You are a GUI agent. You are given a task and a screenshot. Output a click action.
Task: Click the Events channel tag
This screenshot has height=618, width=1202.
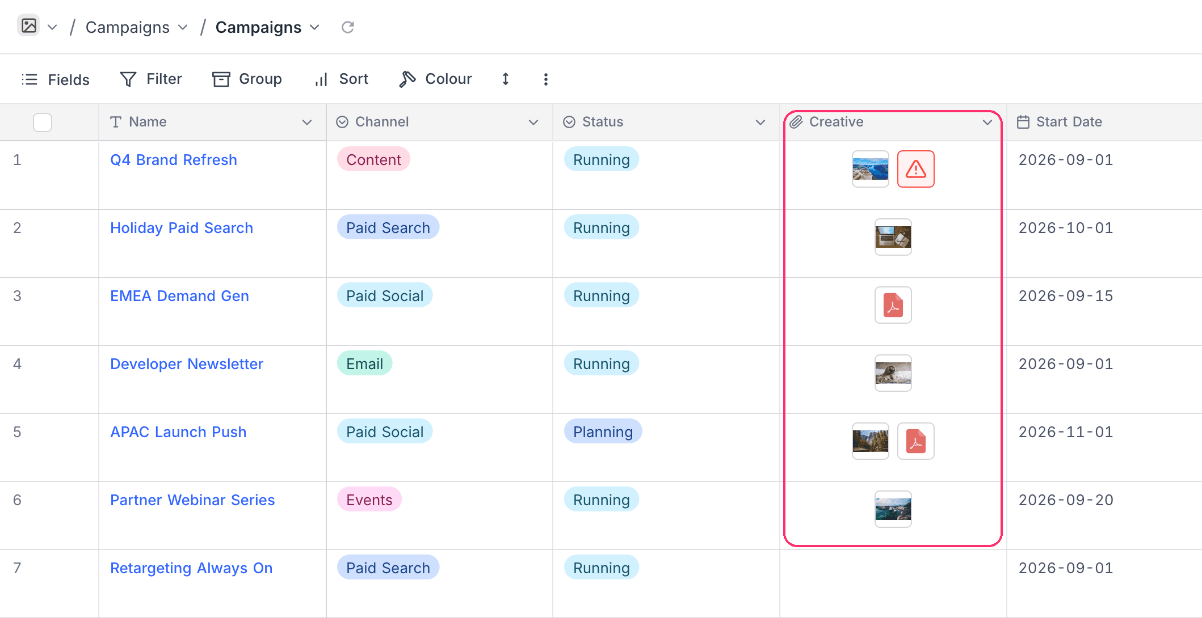369,500
